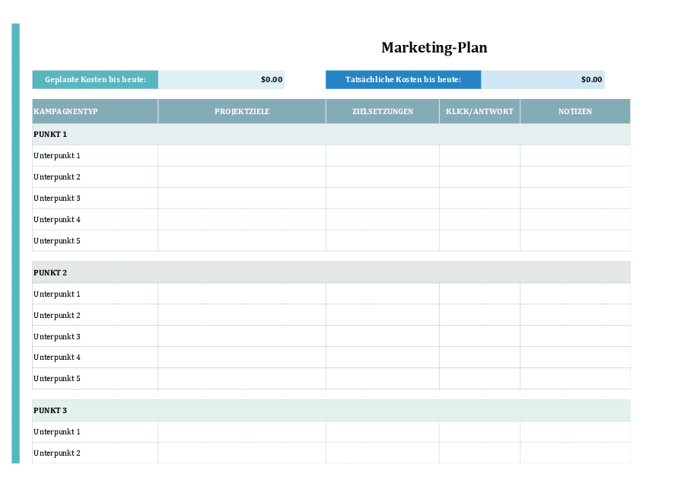Select Unterpunkt 2 under PUNKT 2

click(x=95, y=315)
